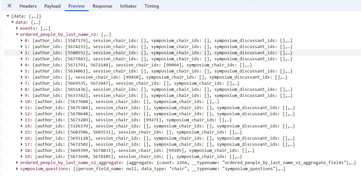Close the request details panel
The height and width of the screenshot is (176, 361).
pyautogui.click(x=9, y=6)
